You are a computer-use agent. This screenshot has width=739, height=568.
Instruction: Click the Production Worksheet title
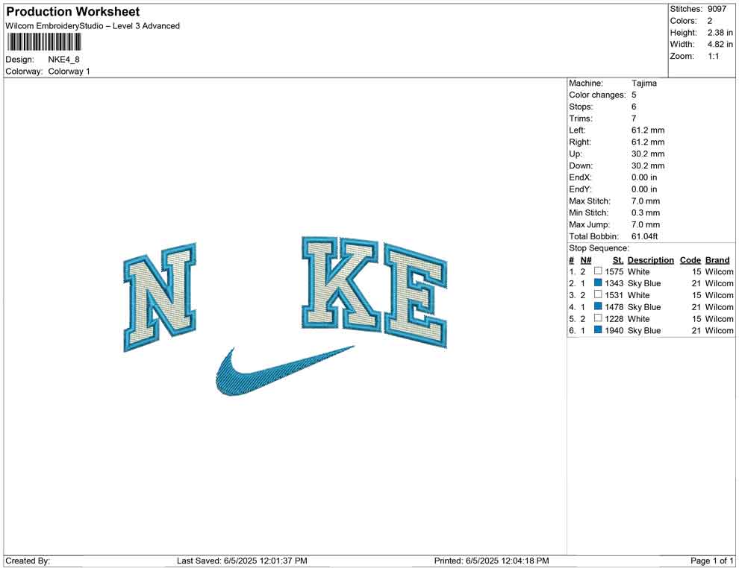coord(72,12)
